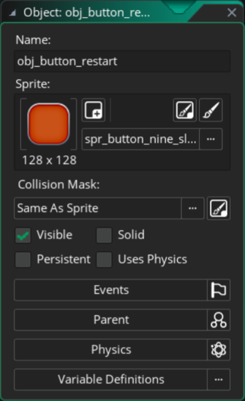Open the Events button
This screenshot has width=245, height=401.
pos(111,290)
